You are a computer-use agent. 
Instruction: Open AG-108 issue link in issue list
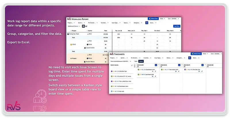pyautogui.click(x=117, y=76)
